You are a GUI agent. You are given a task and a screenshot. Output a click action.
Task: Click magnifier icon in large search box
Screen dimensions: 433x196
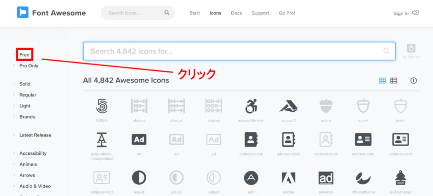pos(386,51)
